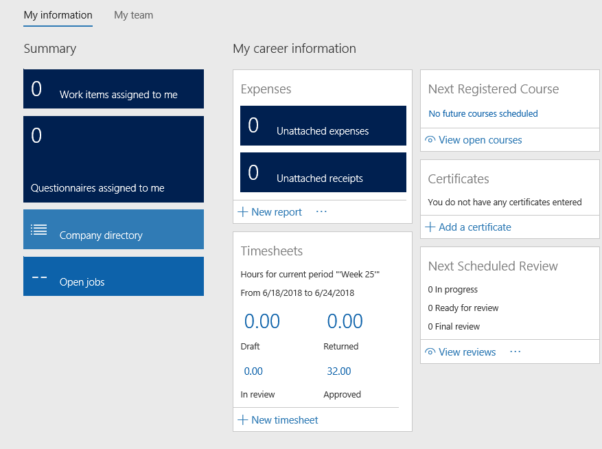Create a New report link
This screenshot has width=602, height=449.
[277, 212]
